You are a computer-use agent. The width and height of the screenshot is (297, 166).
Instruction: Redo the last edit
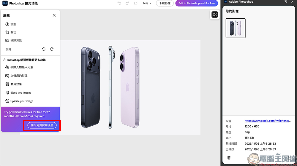(127, 3)
